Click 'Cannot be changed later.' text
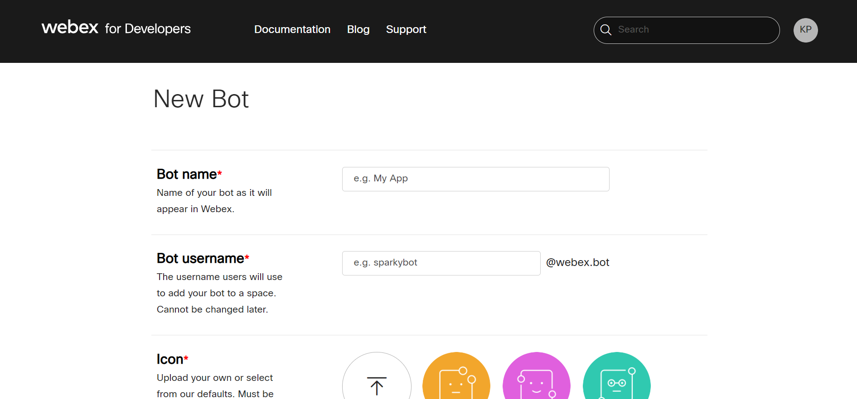857x399 pixels. pos(212,309)
